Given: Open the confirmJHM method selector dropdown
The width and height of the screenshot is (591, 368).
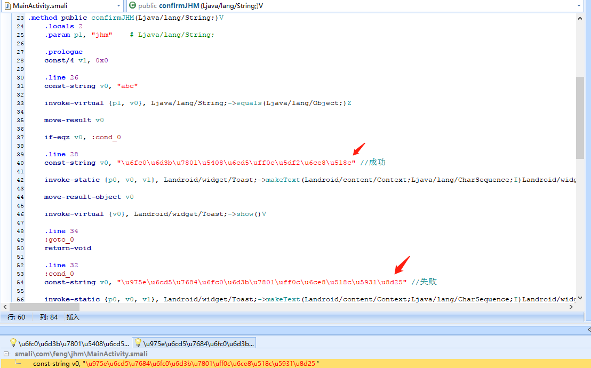Looking at the screenshot, I should tap(579, 6).
